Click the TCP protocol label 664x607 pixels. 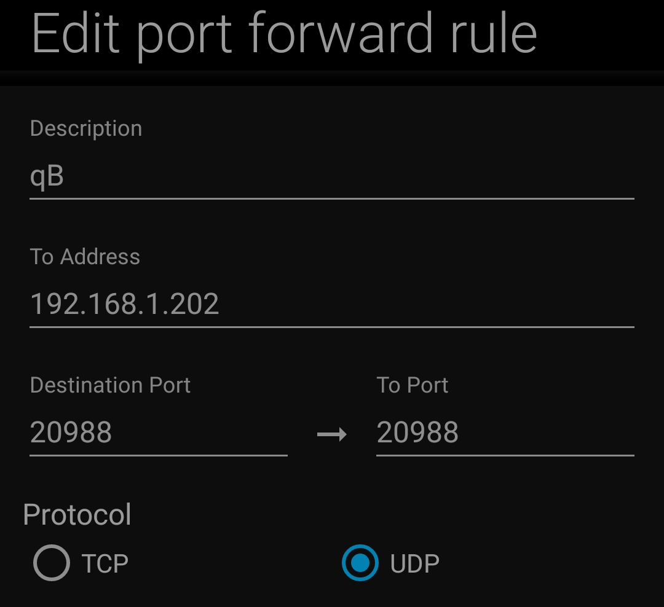coord(105,563)
